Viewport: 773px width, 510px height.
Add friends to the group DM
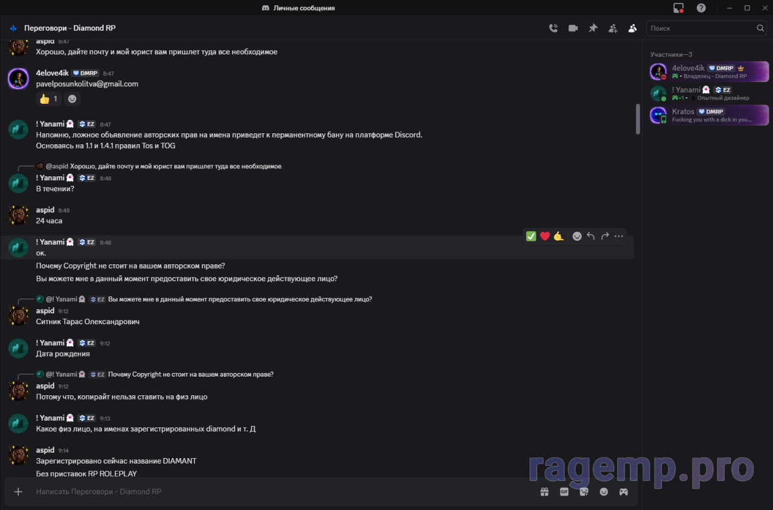[613, 28]
